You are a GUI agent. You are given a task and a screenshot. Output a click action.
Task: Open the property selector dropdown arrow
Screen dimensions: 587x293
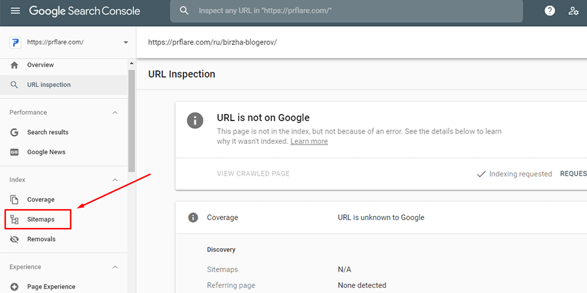coord(126,42)
